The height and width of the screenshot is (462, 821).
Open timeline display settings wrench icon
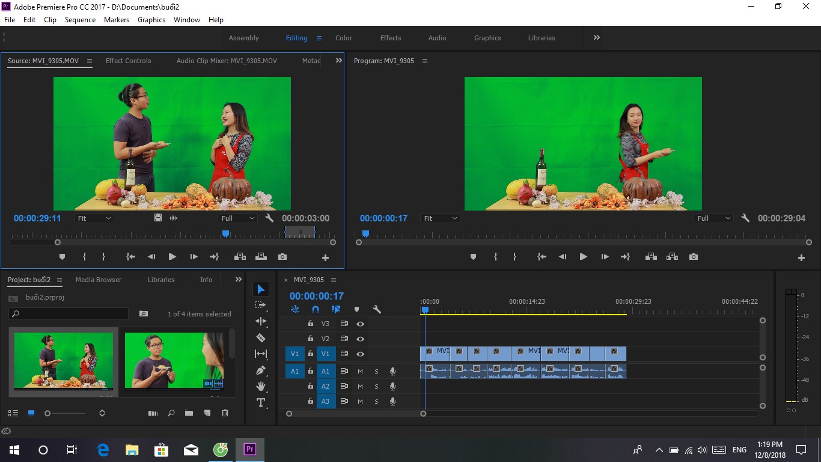(377, 309)
